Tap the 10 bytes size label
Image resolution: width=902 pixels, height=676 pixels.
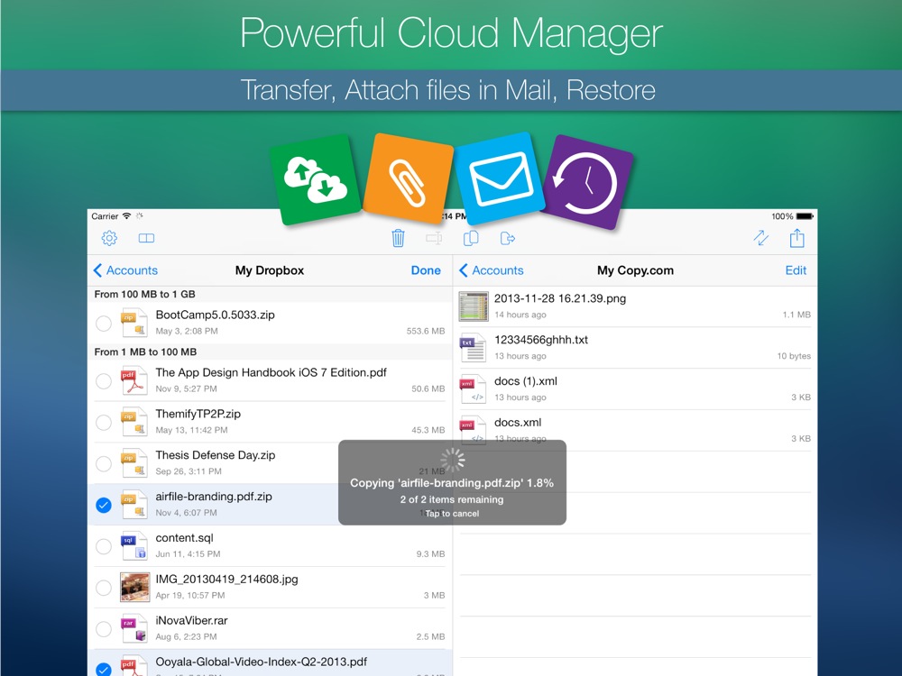click(794, 356)
